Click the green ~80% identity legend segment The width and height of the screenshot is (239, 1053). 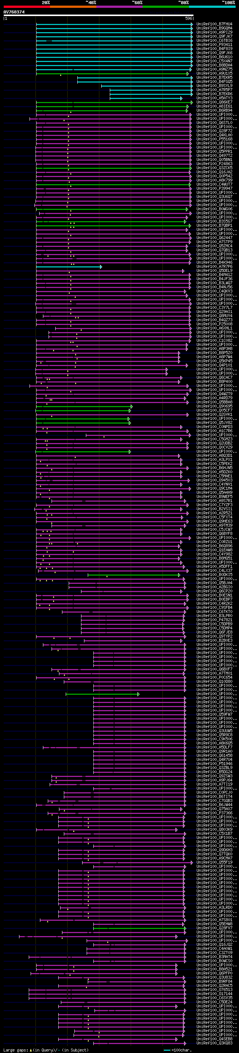point(165,7)
